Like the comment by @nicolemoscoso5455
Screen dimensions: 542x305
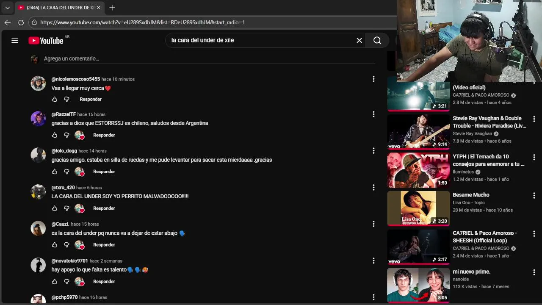[x=55, y=99]
